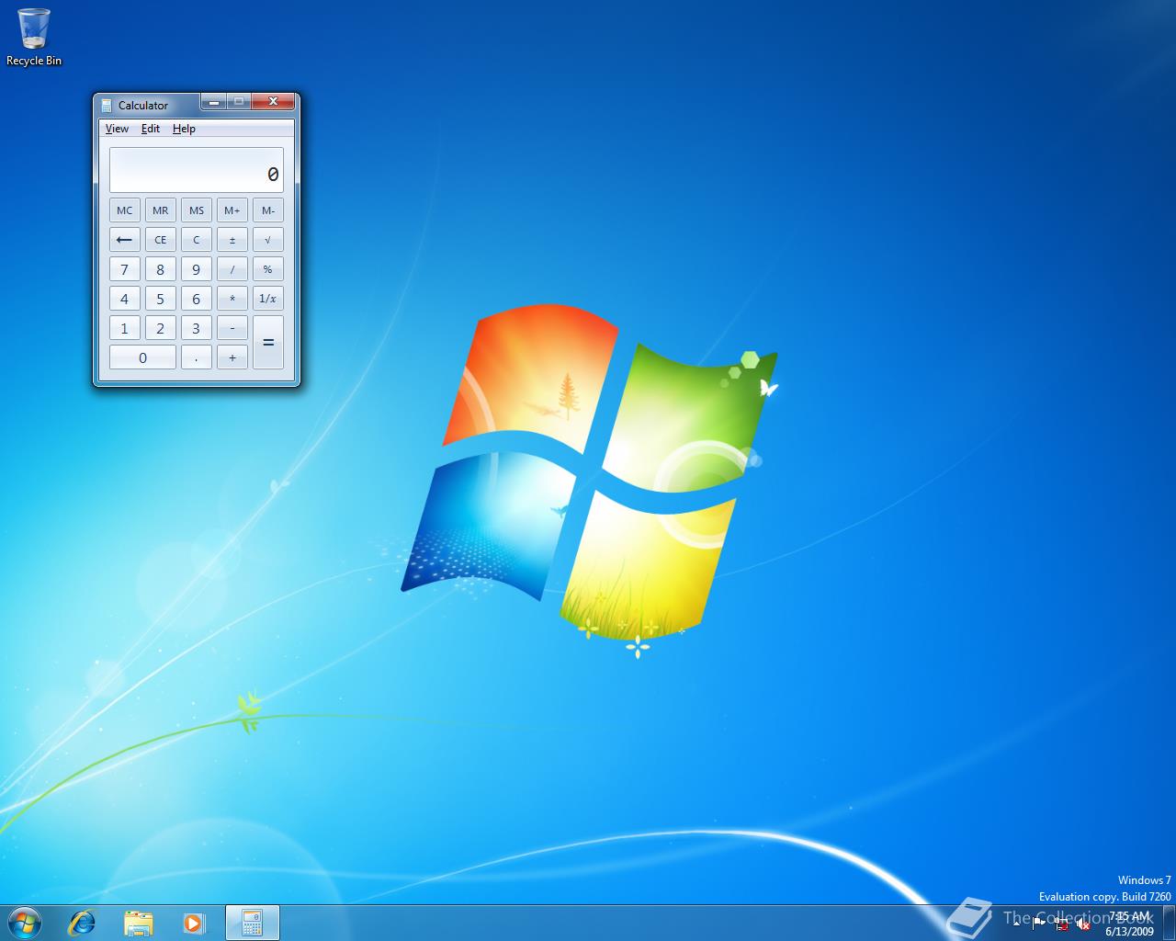Click the digit 2 button
The image size is (1176, 941).
pyautogui.click(x=160, y=328)
